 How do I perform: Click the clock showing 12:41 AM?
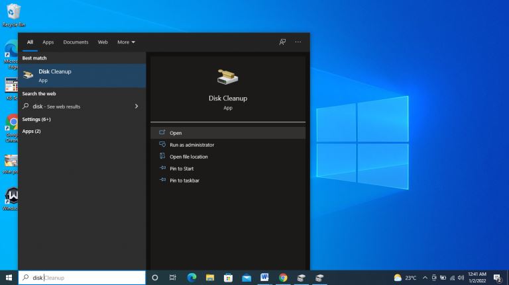click(477, 278)
